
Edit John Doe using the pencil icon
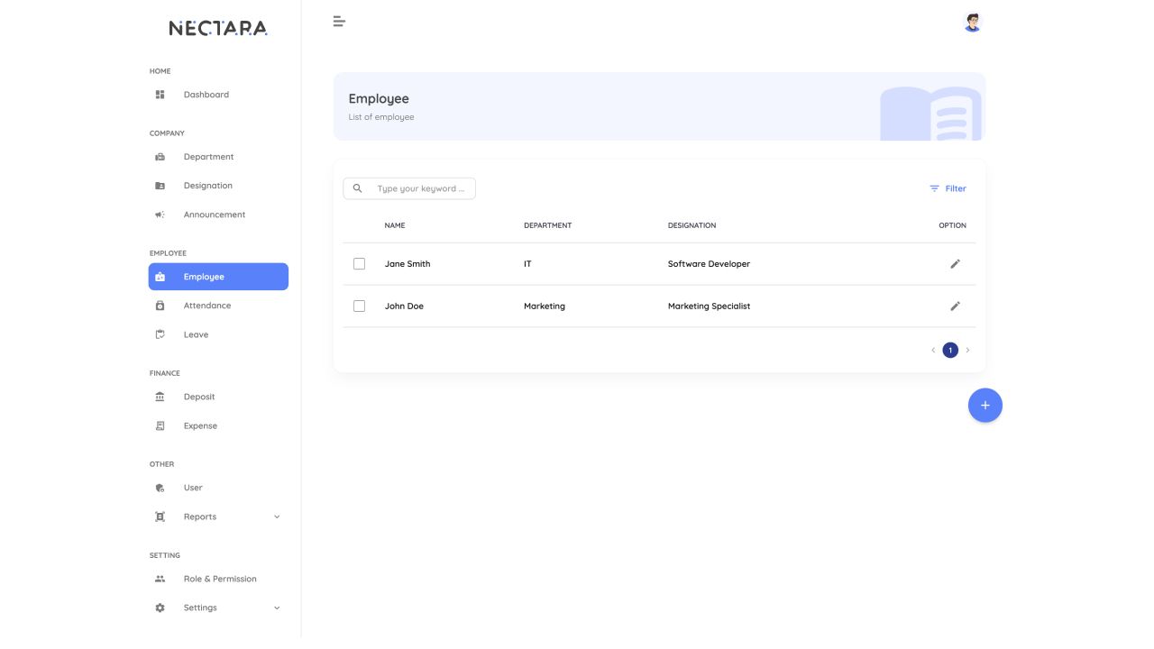point(955,306)
